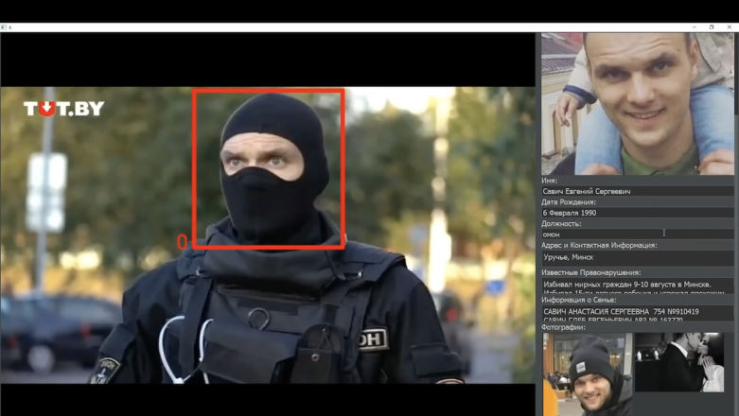Open the large profile photo at top right

[x=637, y=104]
